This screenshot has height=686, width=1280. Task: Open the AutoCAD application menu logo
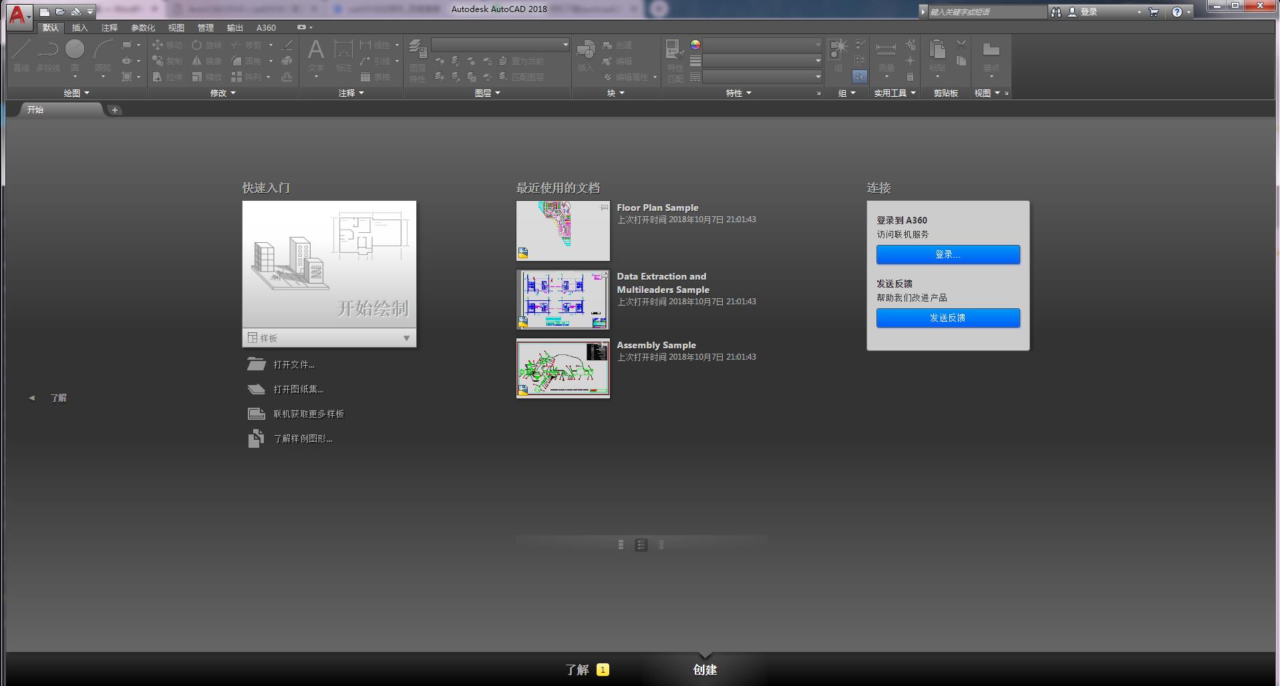(x=18, y=15)
